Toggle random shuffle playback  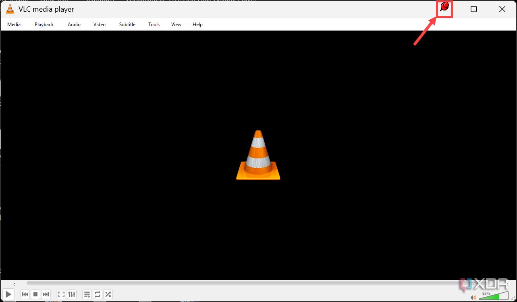pos(108,294)
